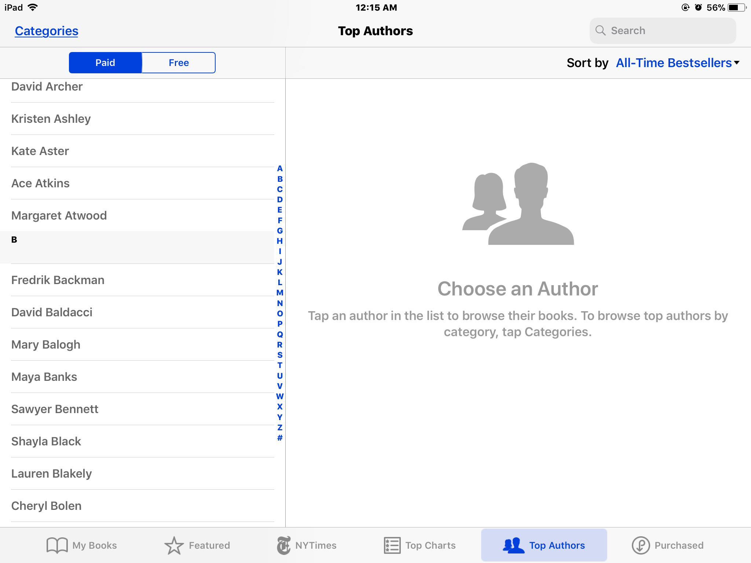The height and width of the screenshot is (563, 751).
Task: Select author Margaret Atwood
Action: [x=59, y=216]
